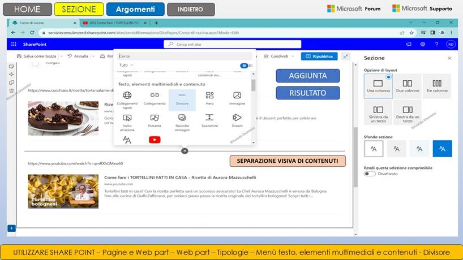Click the AGGIUNTA button
Screen dimensions: 463x260
[308, 76]
